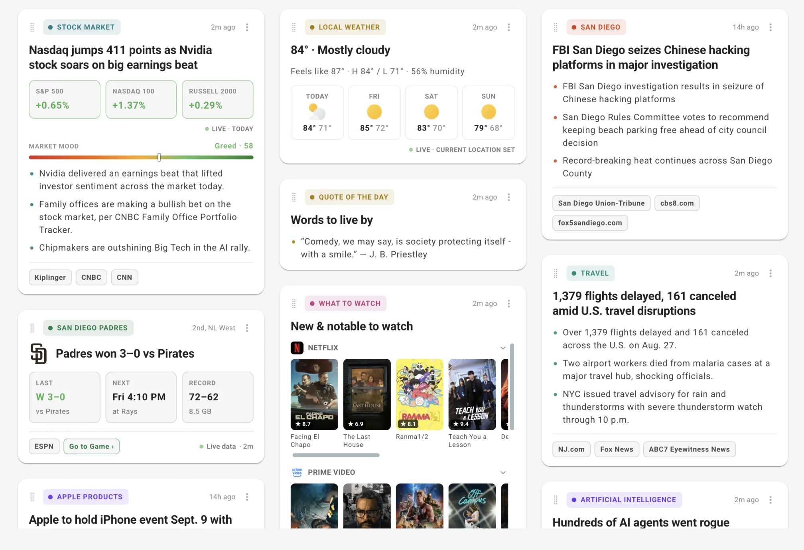804x550 pixels.
Task: Click the Market Mood greed slider handle
Action: [159, 157]
